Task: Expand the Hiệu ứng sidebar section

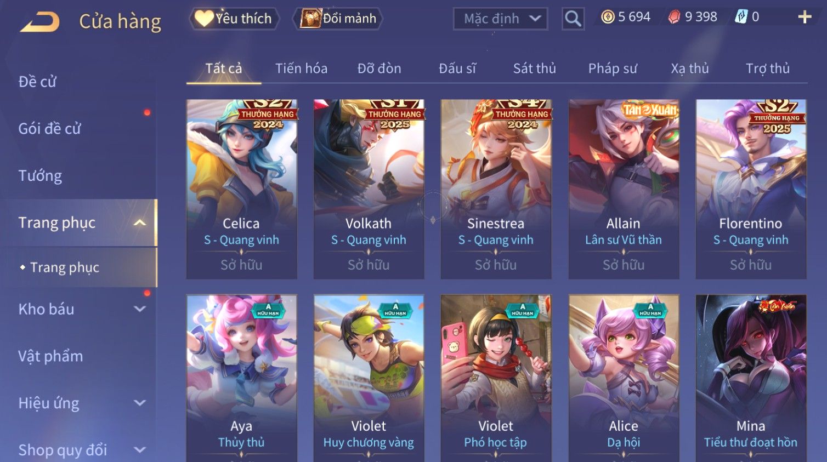Action: (x=140, y=403)
